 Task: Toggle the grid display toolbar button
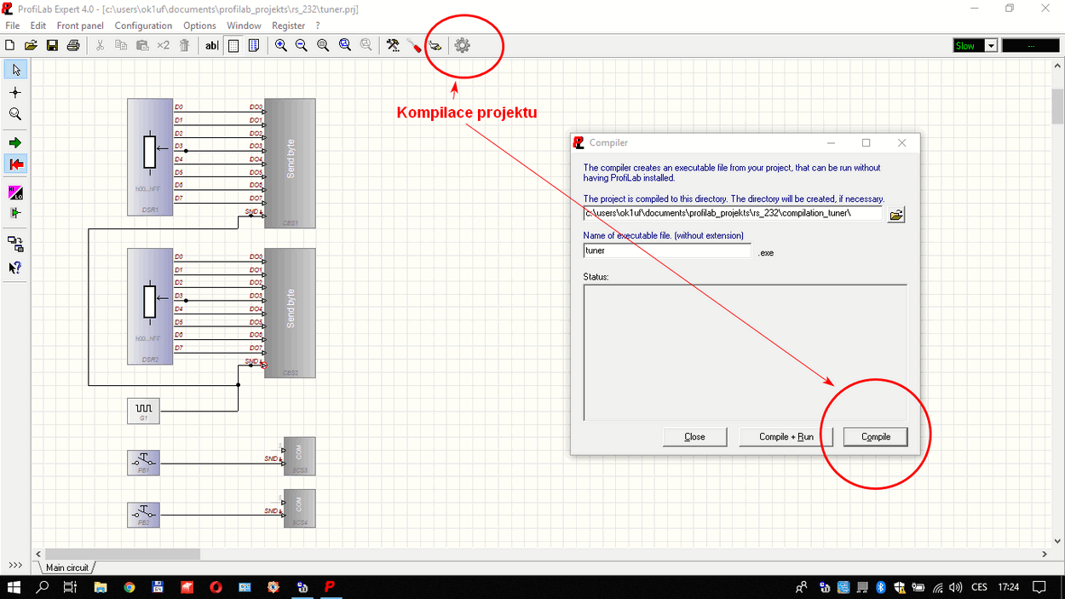coord(233,46)
